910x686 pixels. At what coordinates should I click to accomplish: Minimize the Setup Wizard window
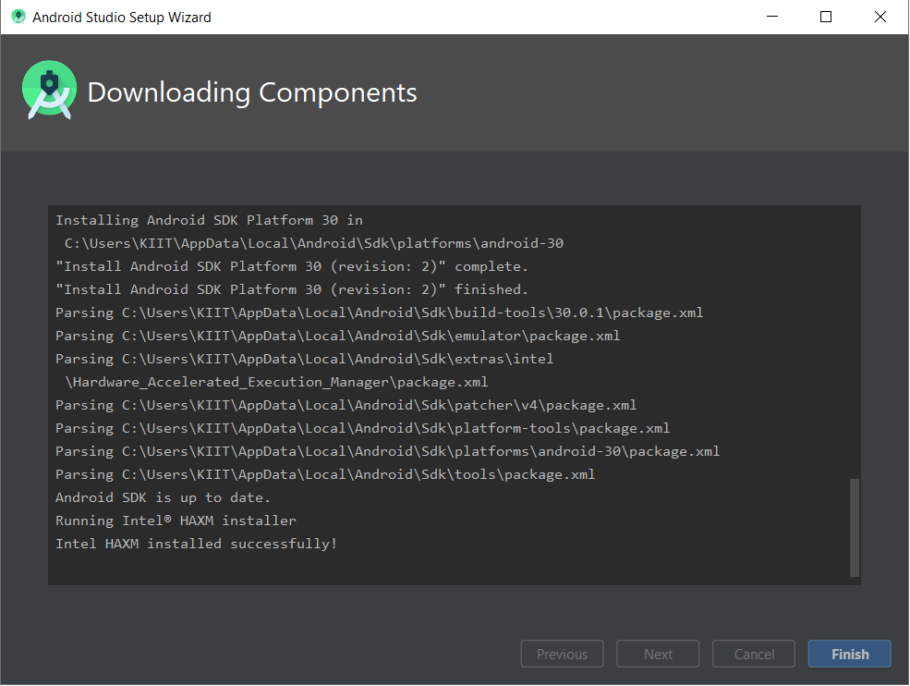[x=771, y=17]
